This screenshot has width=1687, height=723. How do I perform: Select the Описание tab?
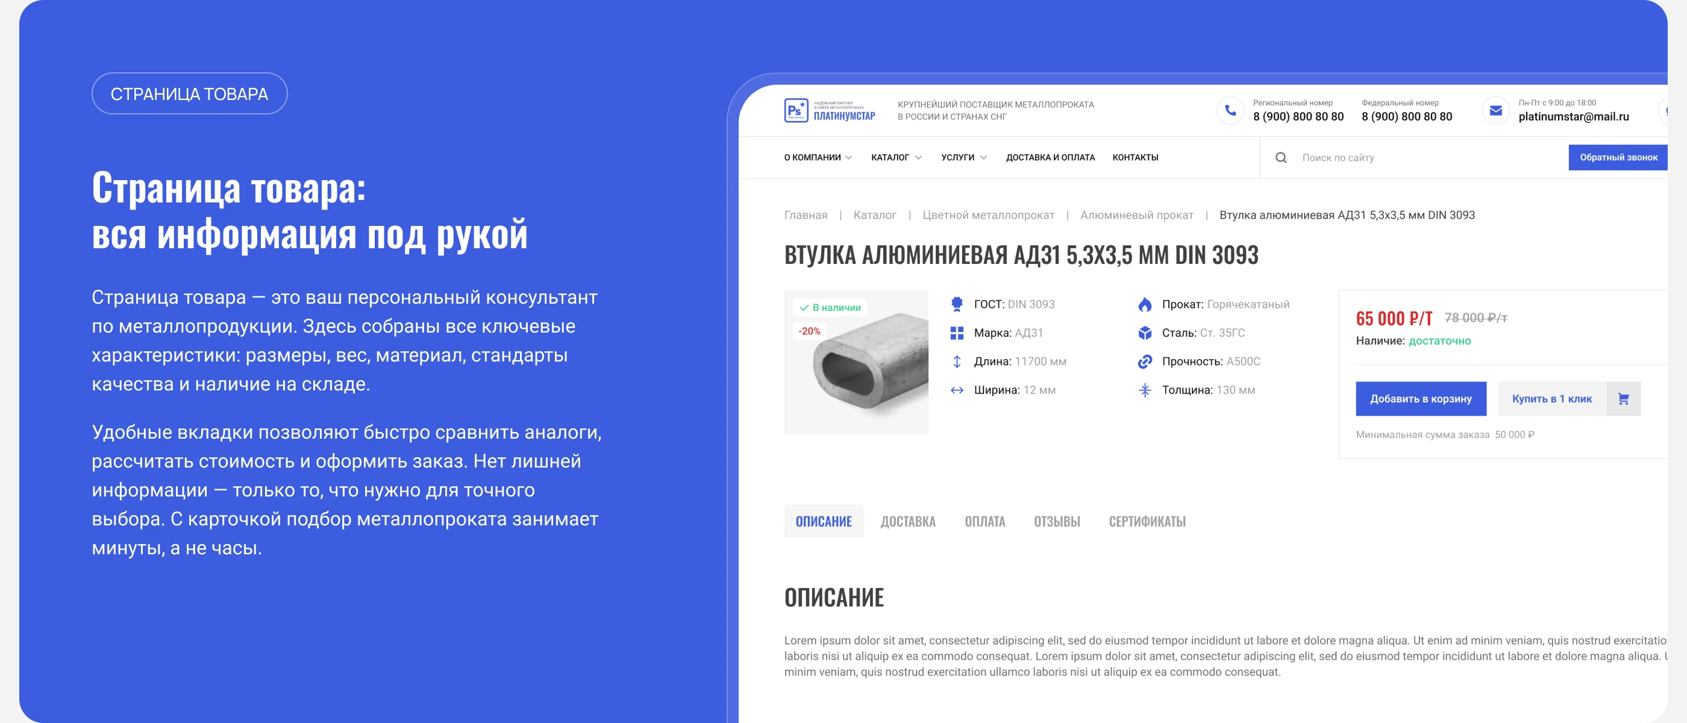(823, 521)
